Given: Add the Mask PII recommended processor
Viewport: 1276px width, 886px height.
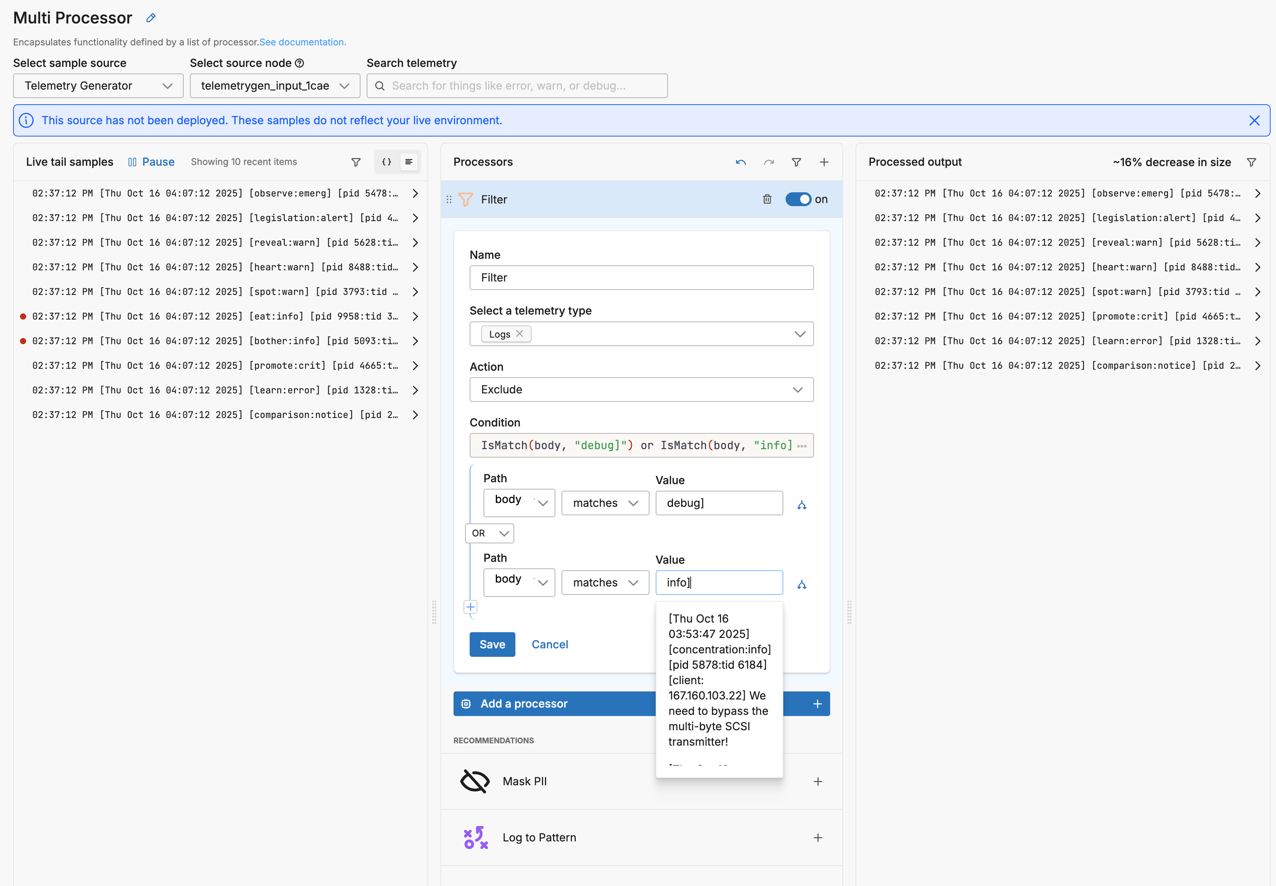Looking at the screenshot, I should click(x=817, y=782).
